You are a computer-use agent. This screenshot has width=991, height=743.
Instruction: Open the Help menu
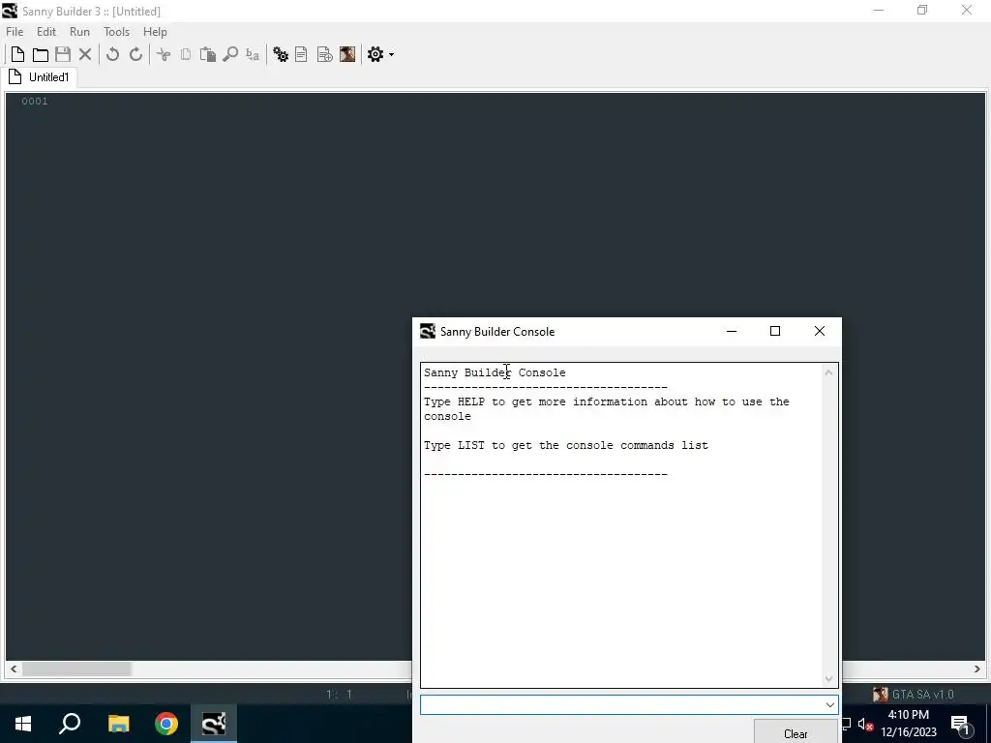tap(155, 32)
